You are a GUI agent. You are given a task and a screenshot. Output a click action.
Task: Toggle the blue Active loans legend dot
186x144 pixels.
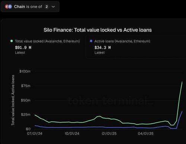pyautogui.click(x=91, y=41)
